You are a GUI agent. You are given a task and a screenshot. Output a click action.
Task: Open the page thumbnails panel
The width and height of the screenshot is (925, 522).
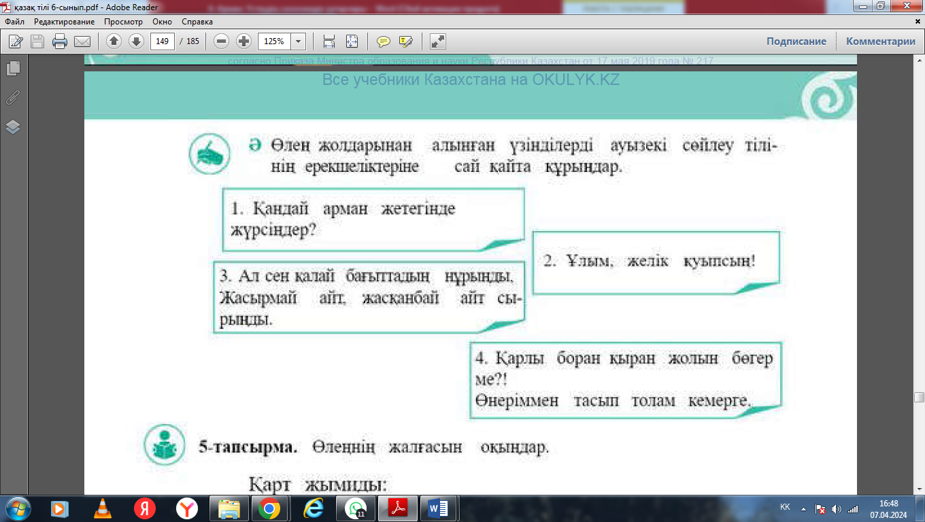pyautogui.click(x=12, y=69)
